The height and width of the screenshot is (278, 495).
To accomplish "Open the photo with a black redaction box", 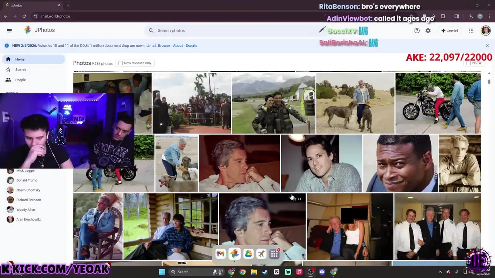I will pyautogui.click(x=350, y=227).
